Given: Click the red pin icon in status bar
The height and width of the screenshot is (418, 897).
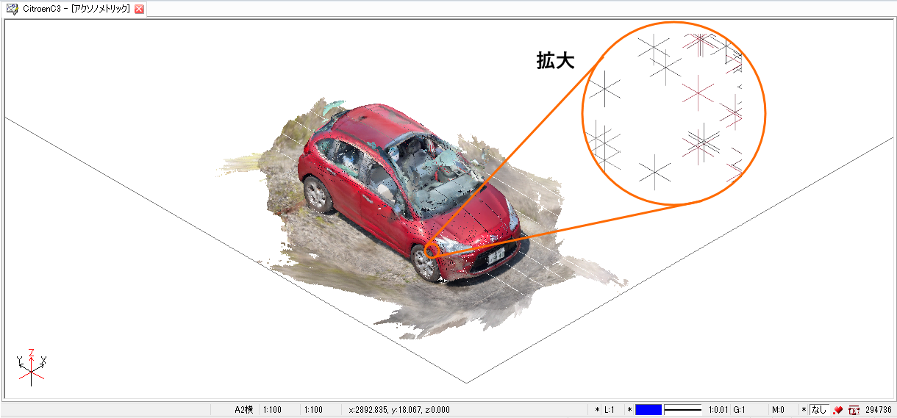Looking at the screenshot, I should tap(838, 410).
